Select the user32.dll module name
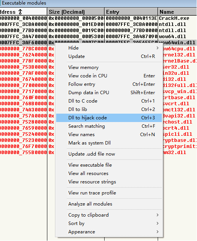The height and width of the screenshot is (241, 197). (176, 67)
